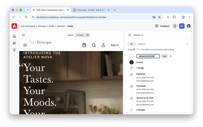Image resolution: width=203 pixels, height=127 pixels.
Task: Select Version Jul 24, 2026 timeline marker
Action: 132,98
